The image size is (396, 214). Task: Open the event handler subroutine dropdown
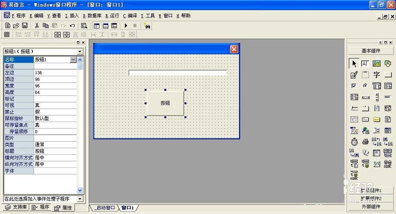tap(80, 199)
